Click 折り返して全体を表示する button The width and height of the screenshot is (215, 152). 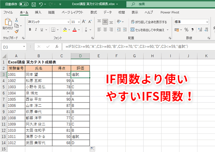(149, 22)
